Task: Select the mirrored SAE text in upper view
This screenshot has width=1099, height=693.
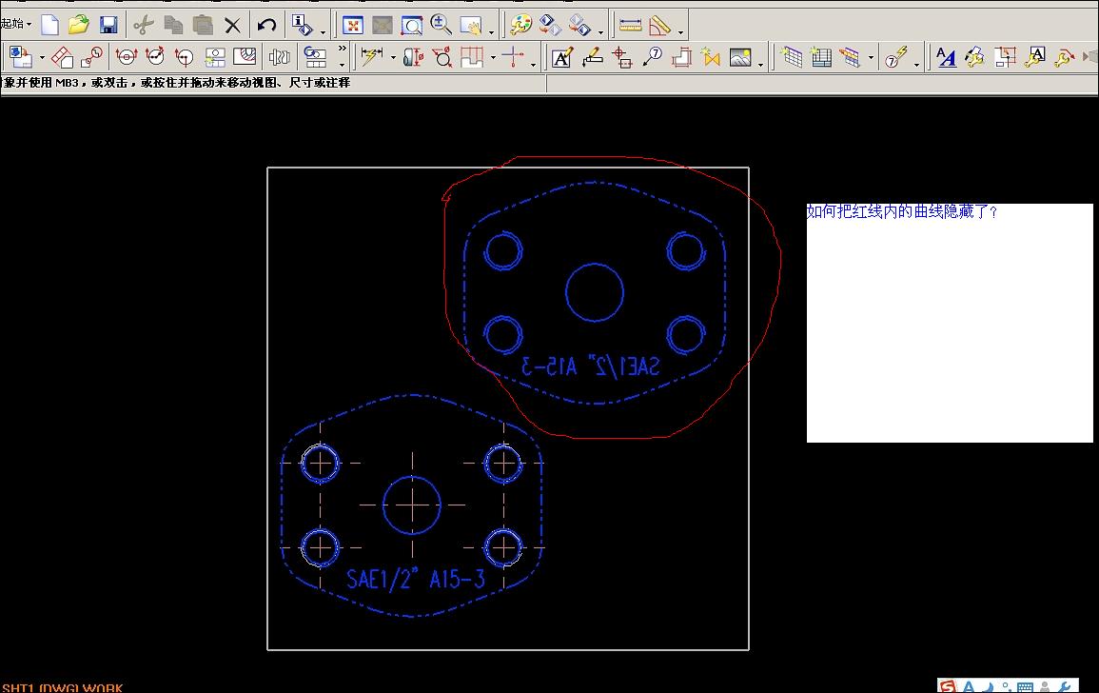Action: (590, 366)
